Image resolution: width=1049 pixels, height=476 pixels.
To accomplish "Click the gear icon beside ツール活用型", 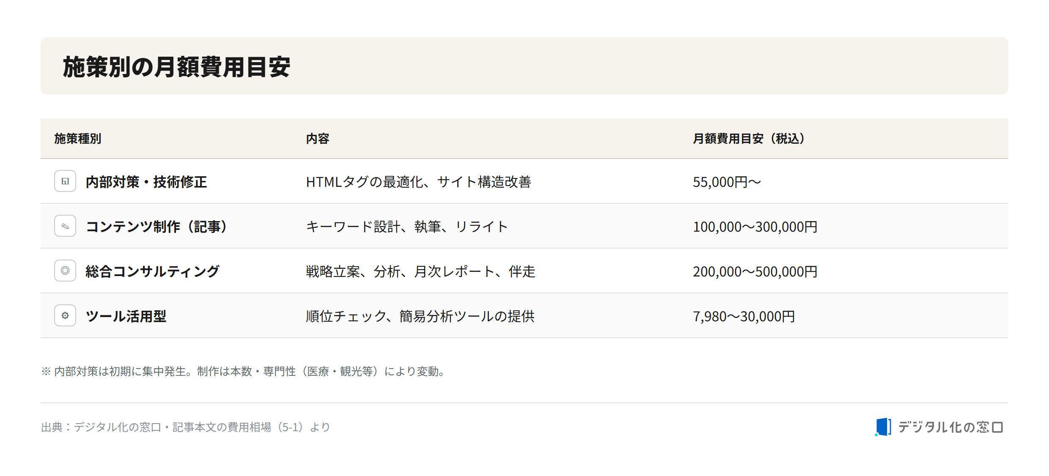I will click(x=65, y=315).
